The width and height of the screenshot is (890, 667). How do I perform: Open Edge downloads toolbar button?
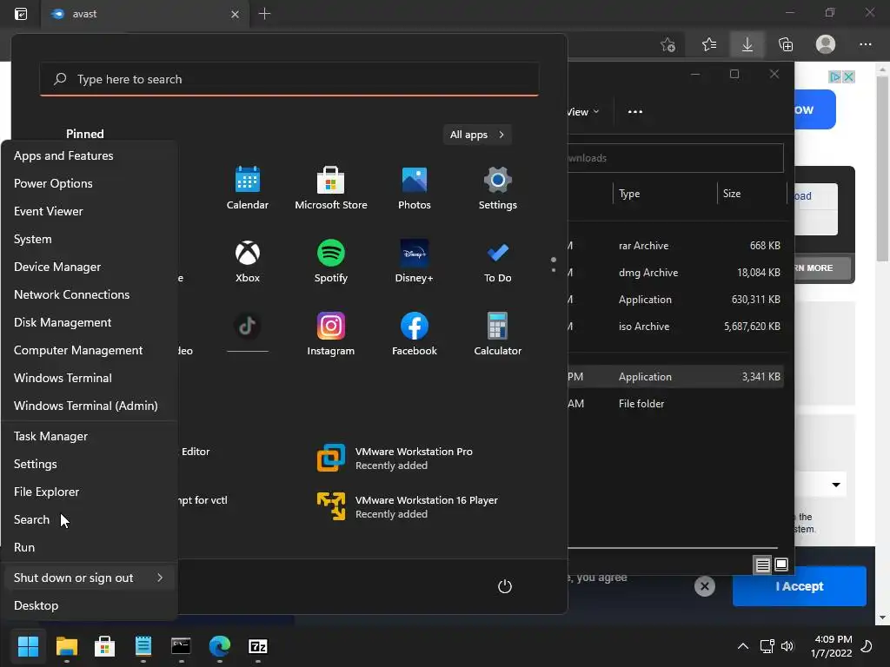[747, 44]
